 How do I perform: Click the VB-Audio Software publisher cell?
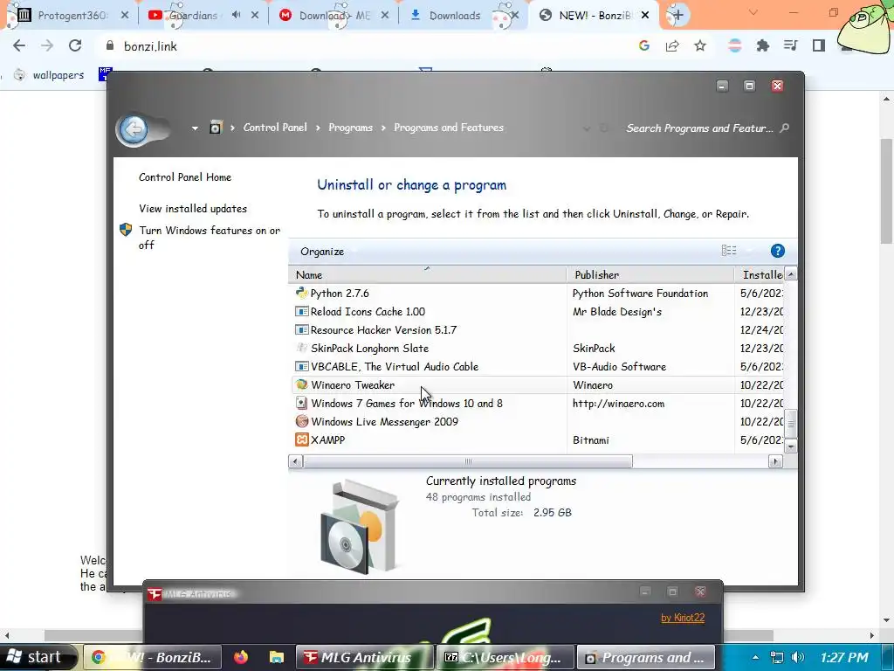click(619, 367)
